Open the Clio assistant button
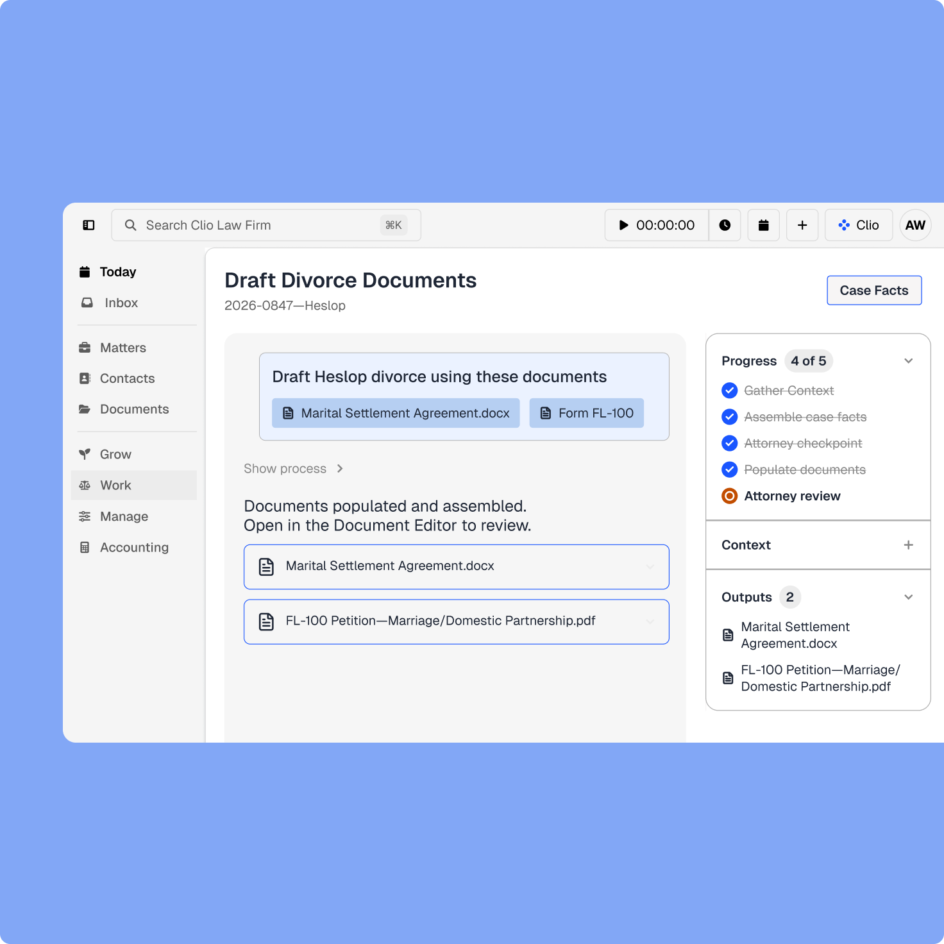The height and width of the screenshot is (944, 944). (859, 225)
